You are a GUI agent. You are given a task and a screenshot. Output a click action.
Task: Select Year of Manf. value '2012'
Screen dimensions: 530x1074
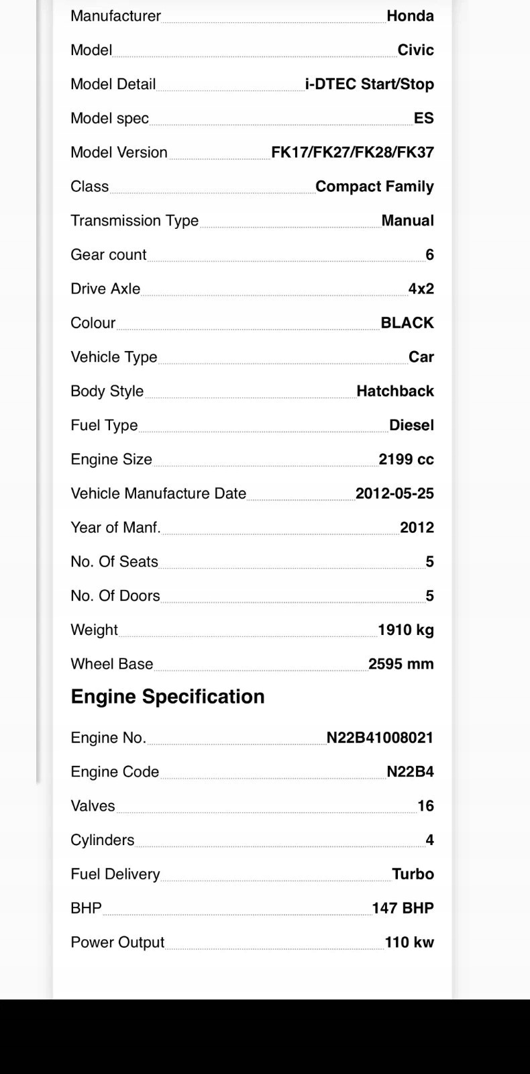click(417, 528)
